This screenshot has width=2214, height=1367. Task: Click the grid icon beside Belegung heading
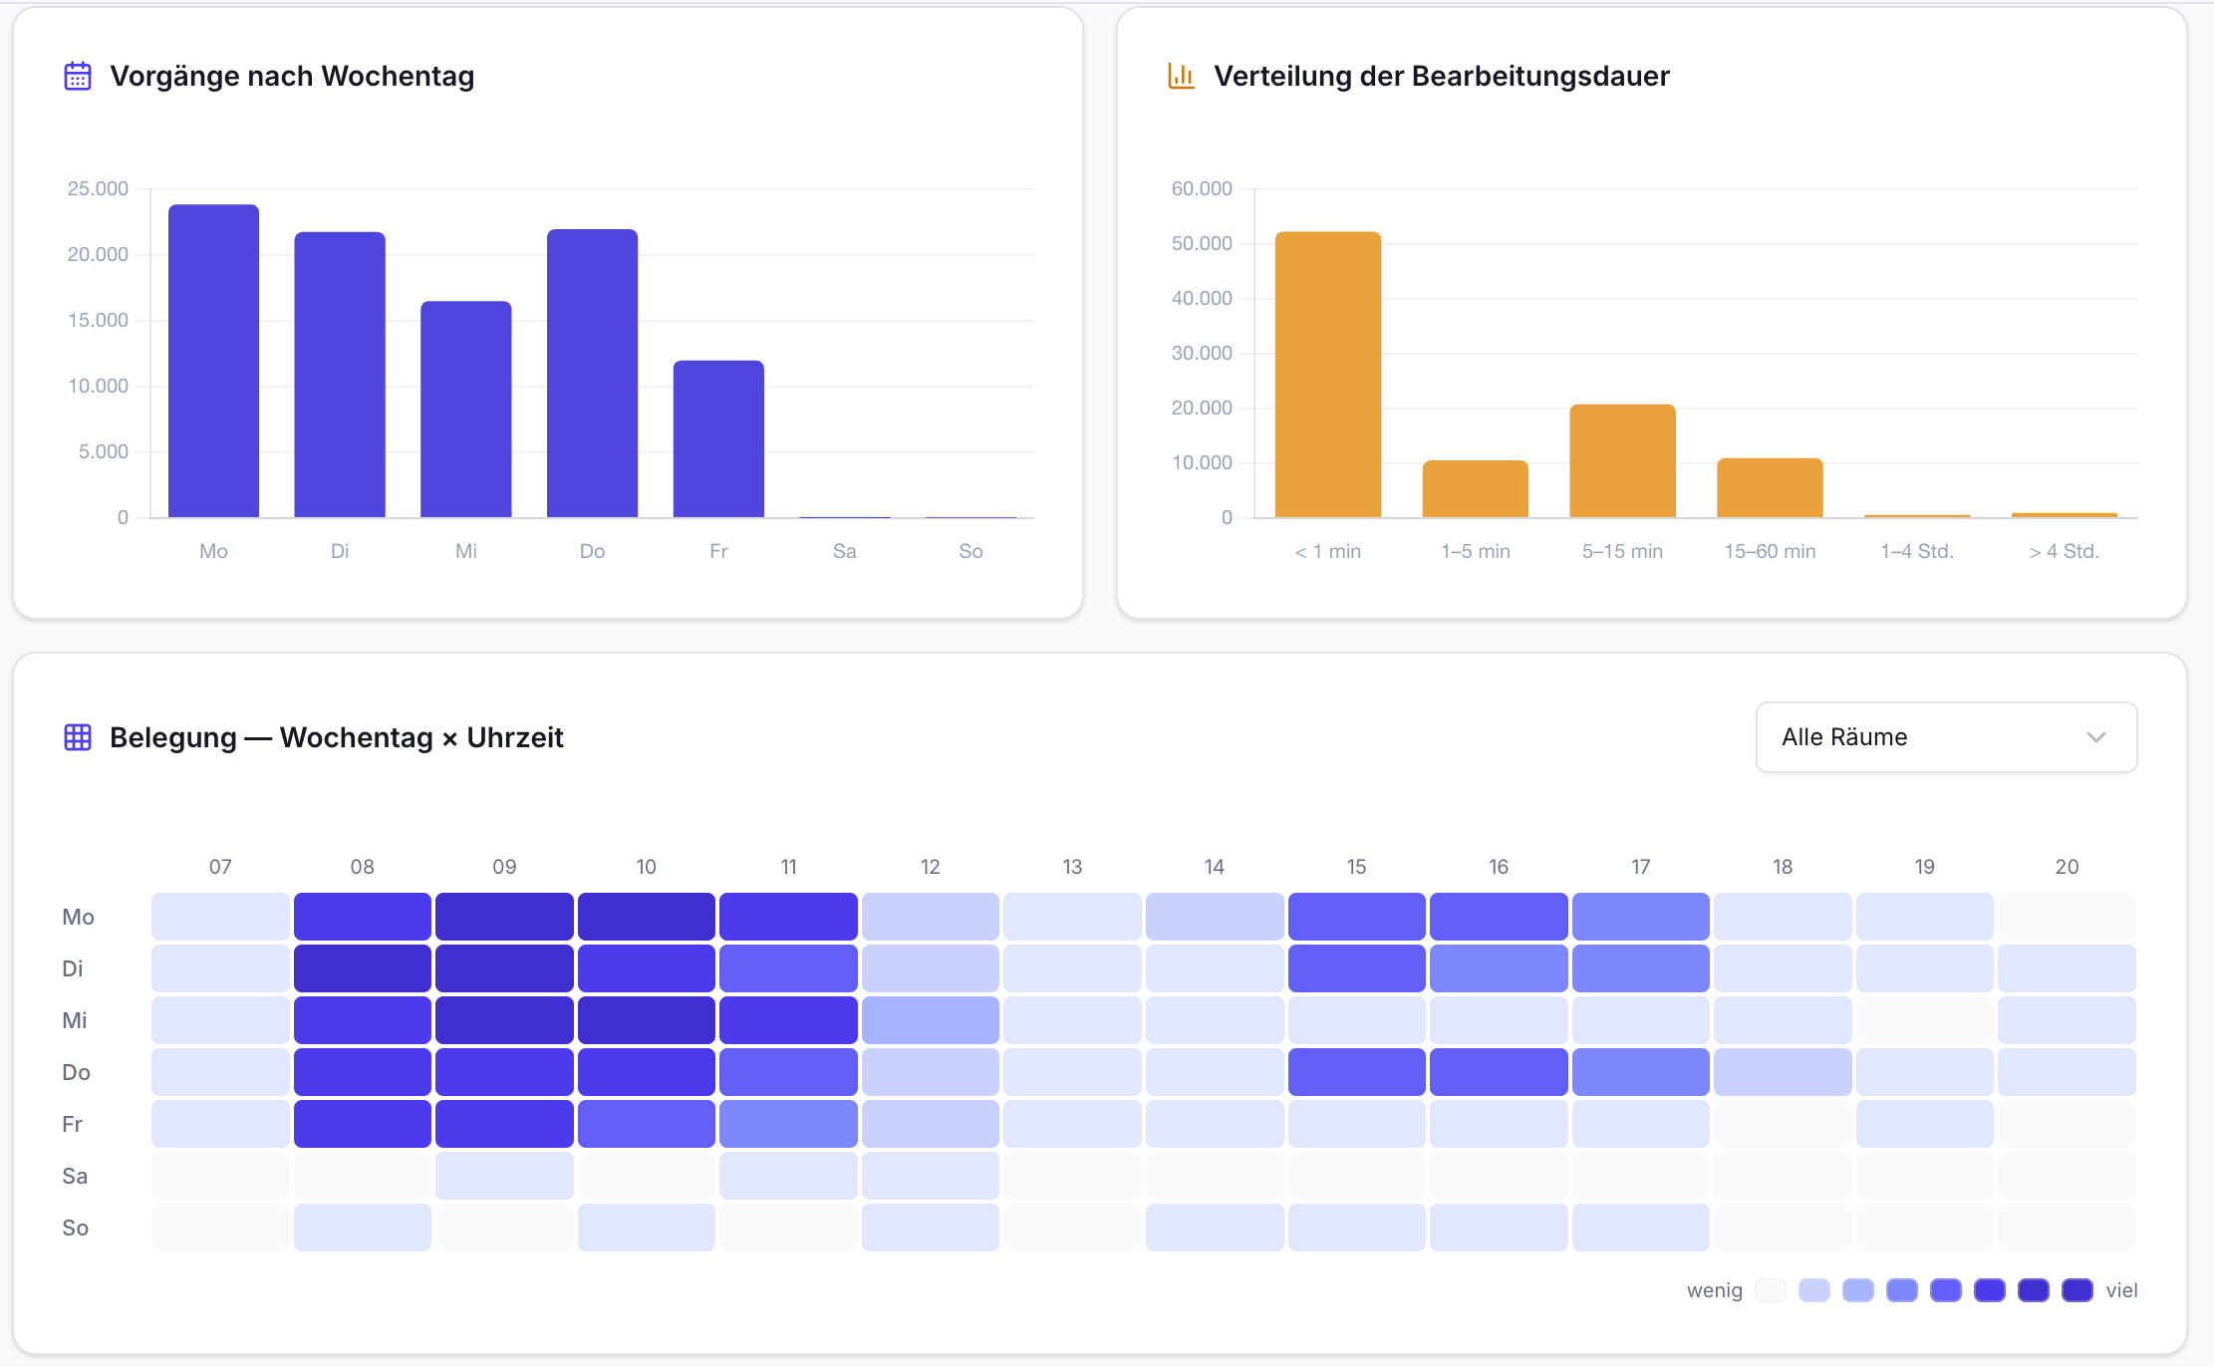click(78, 737)
